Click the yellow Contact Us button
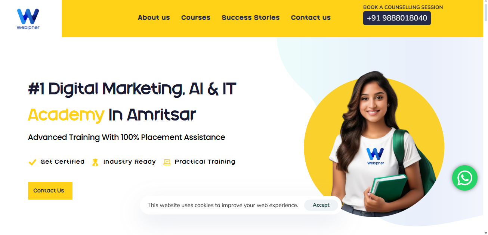 point(50,191)
